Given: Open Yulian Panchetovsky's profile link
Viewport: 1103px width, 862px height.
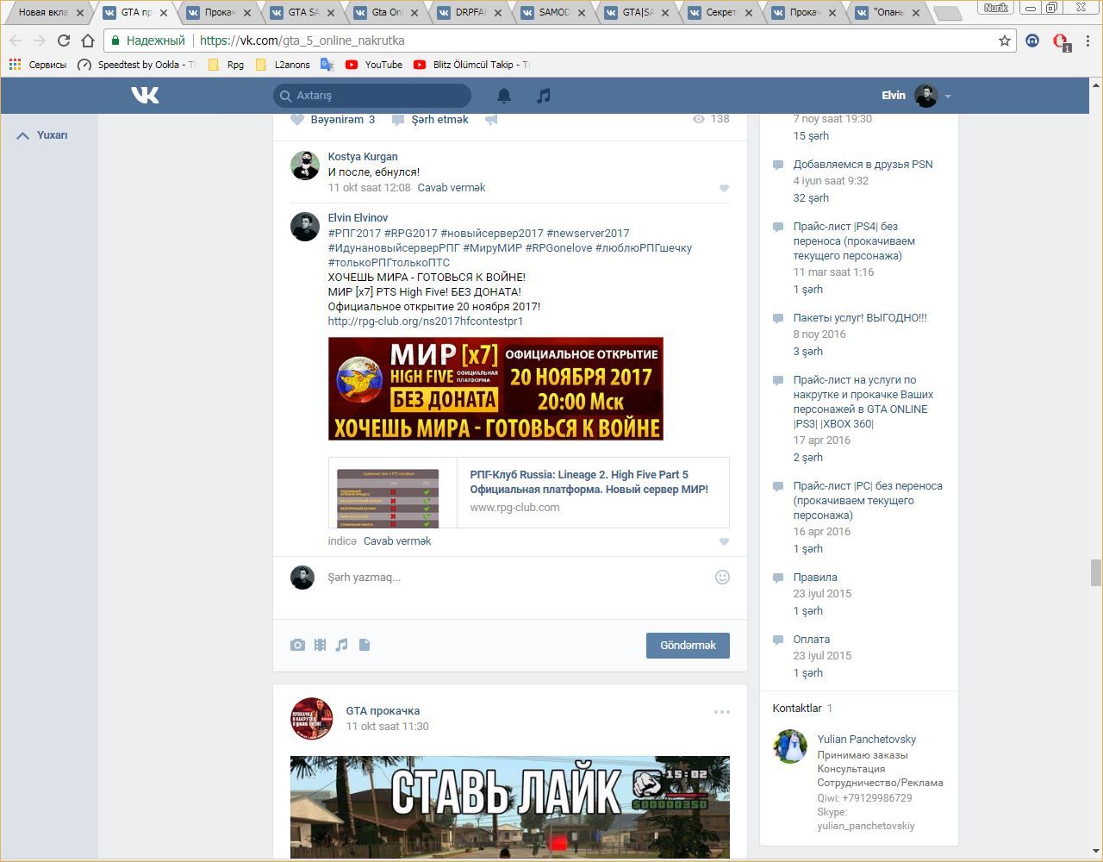Looking at the screenshot, I should click(x=867, y=740).
